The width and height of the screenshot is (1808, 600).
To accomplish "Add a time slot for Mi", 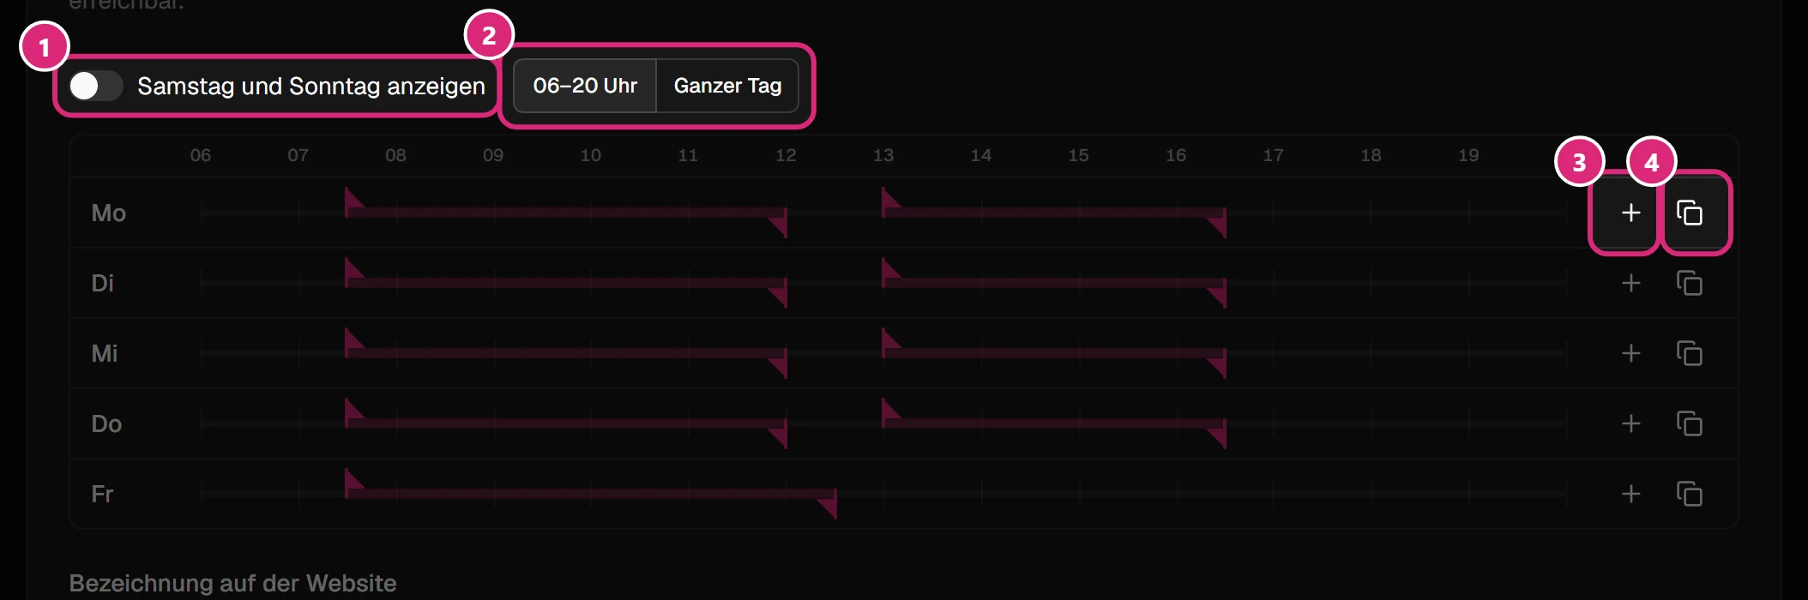I will (x=1630, y=353).
